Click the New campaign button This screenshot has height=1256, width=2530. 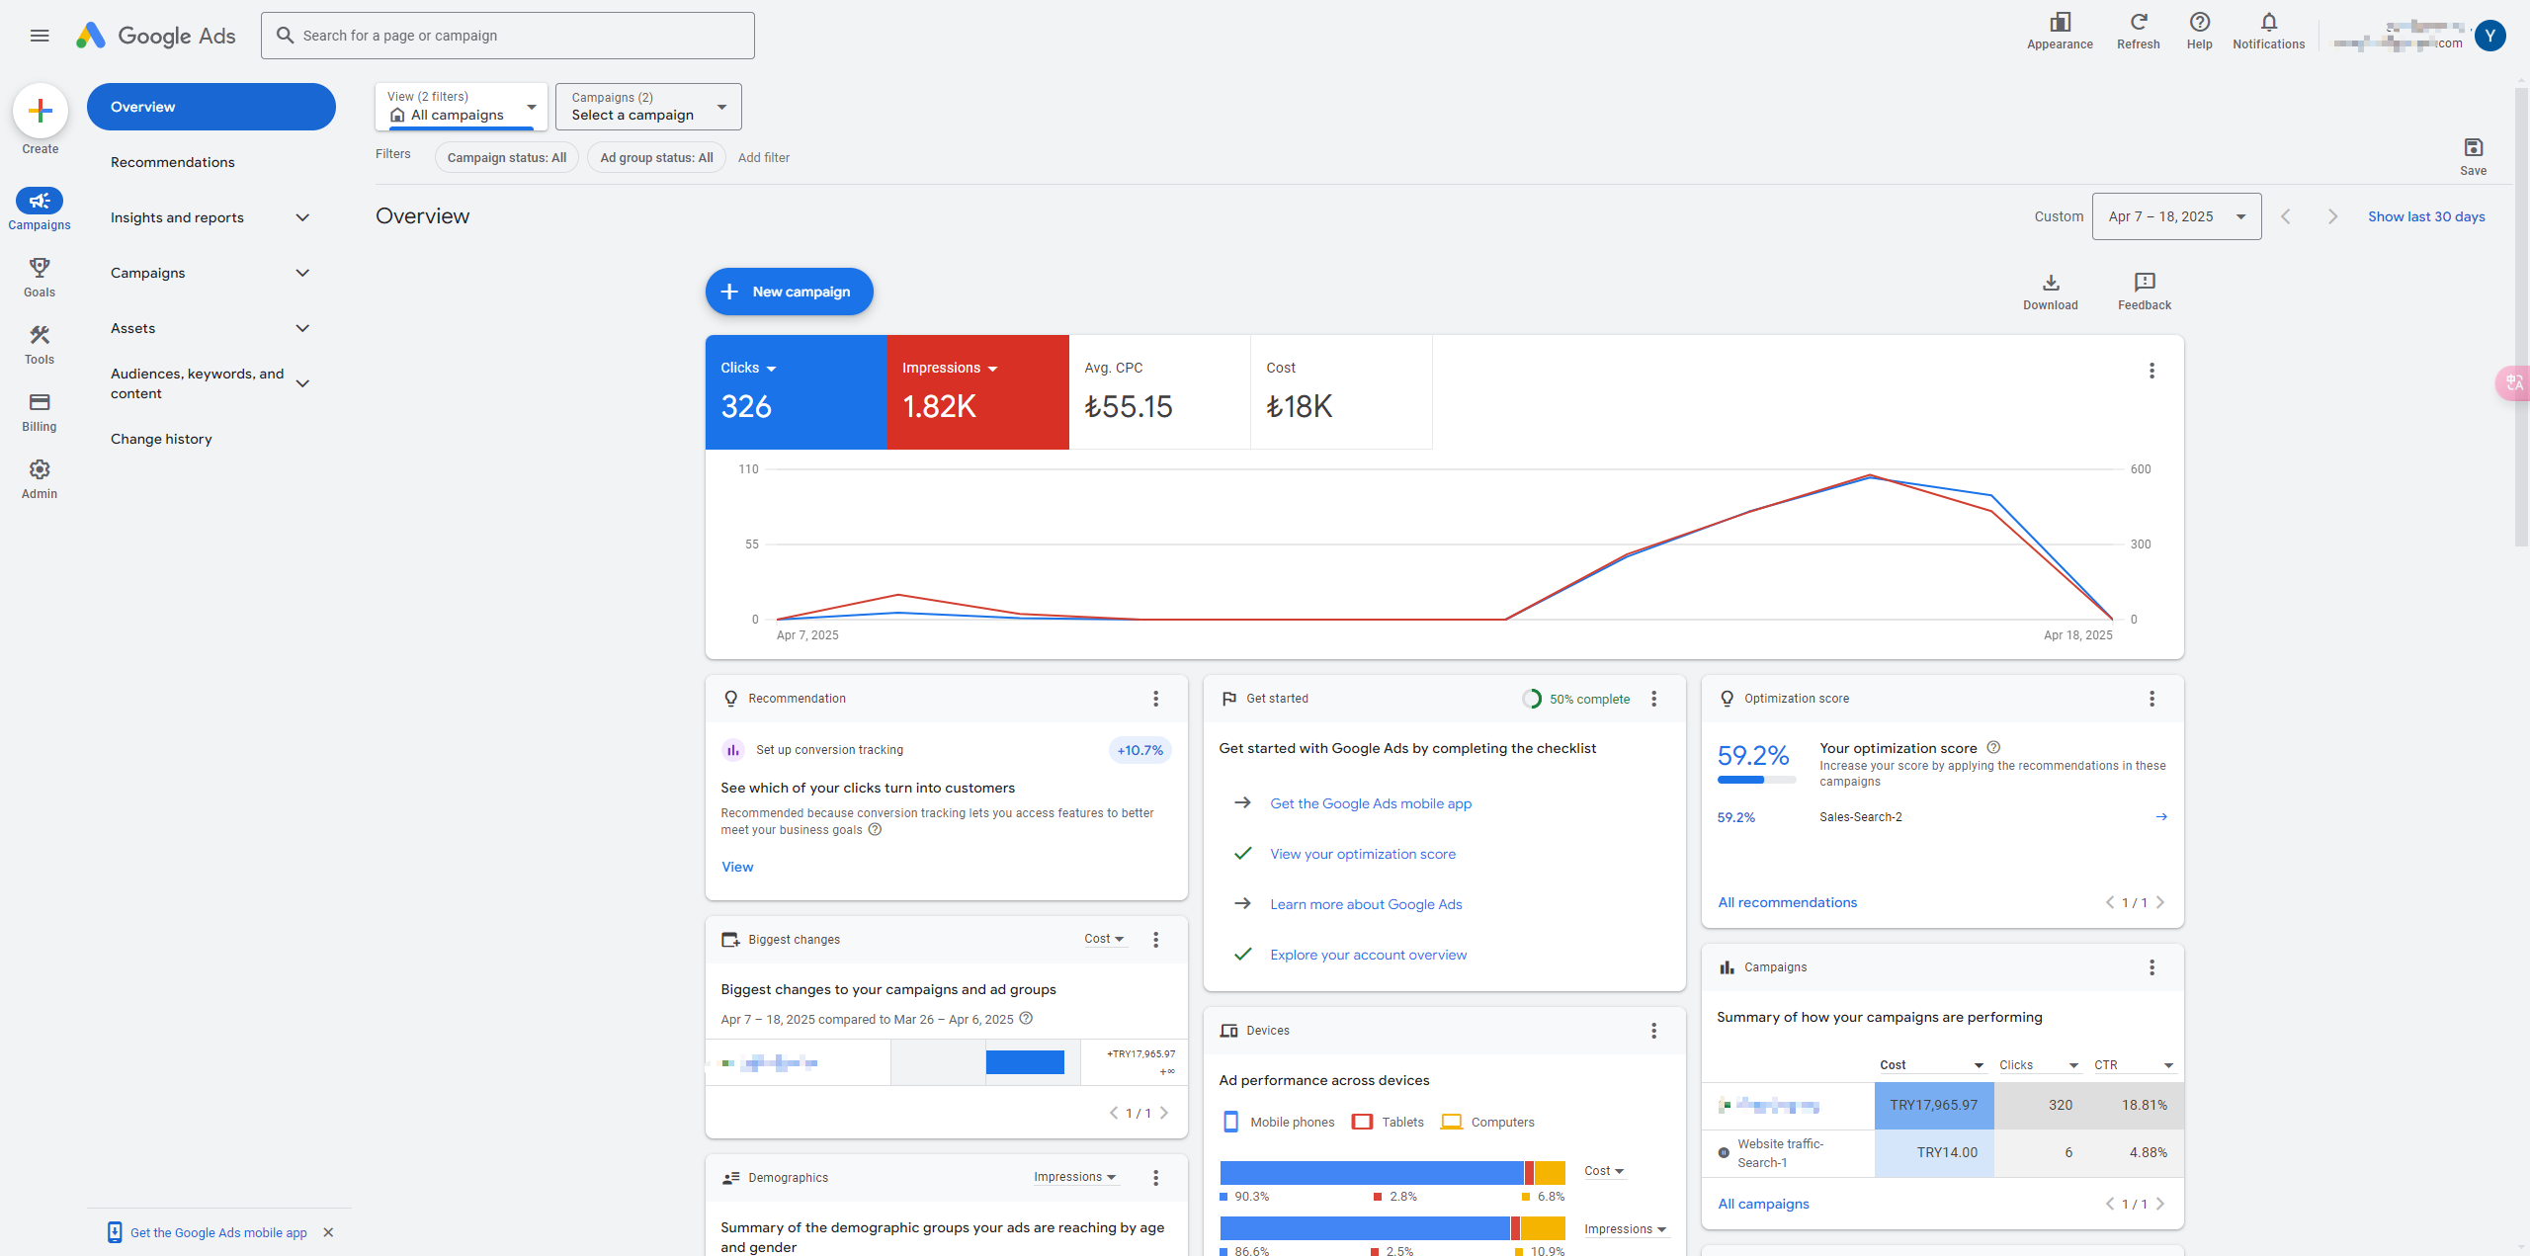[x=789, y=292]
